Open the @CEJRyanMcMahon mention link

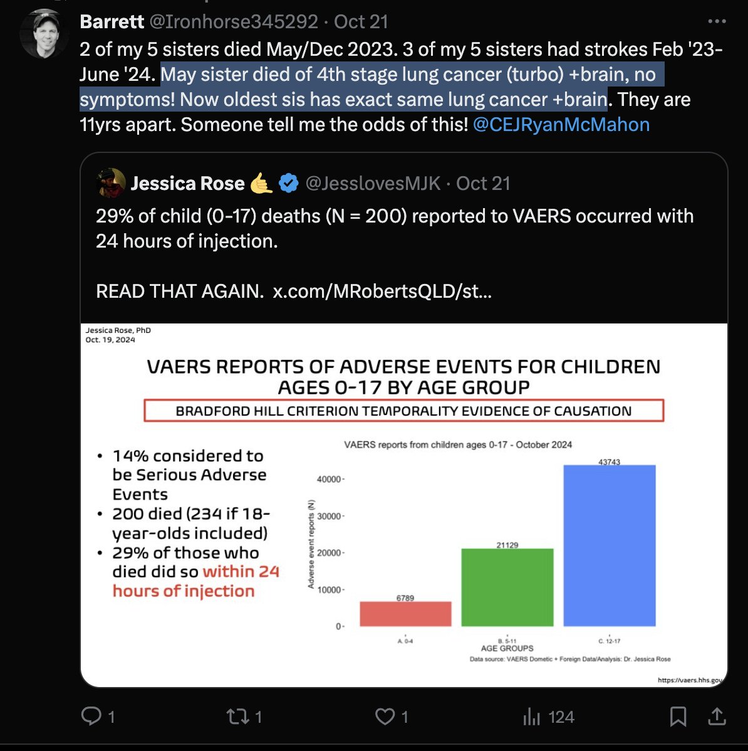click(x=561, y=124)
